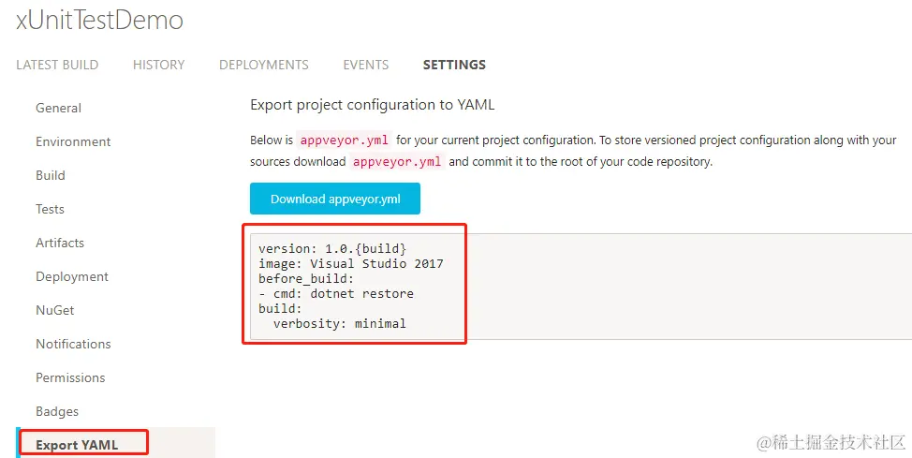Screen dimensions: 912x458
Task: Select NuGet in the sidebar
Action: pyautogui.click(x=54, y=310)
